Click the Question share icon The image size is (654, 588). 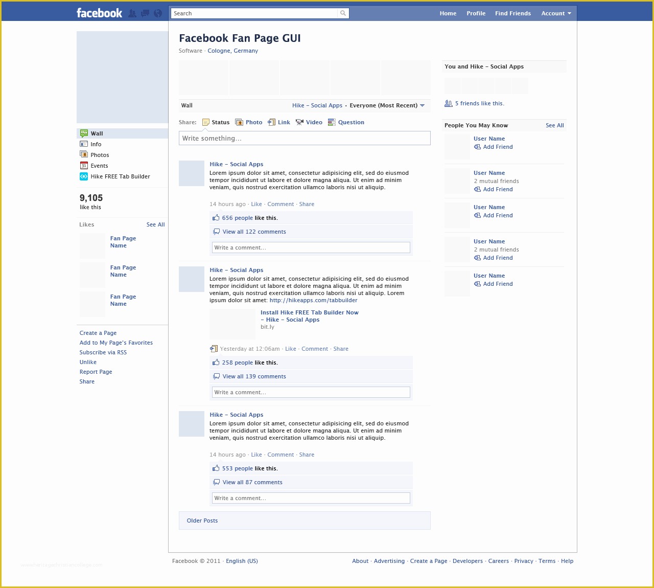[332, 122]
